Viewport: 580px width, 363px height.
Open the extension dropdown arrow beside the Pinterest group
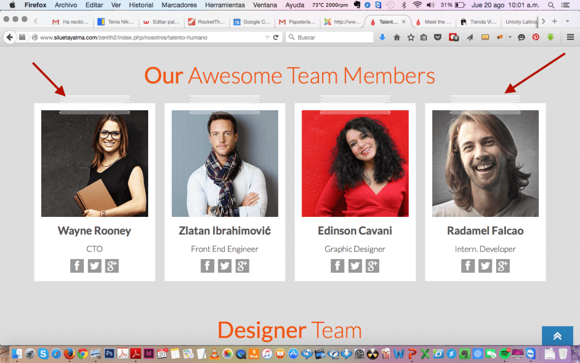(510, 37)
